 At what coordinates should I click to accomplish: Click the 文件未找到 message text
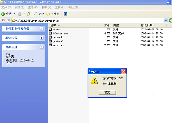(x=109, y=84)
